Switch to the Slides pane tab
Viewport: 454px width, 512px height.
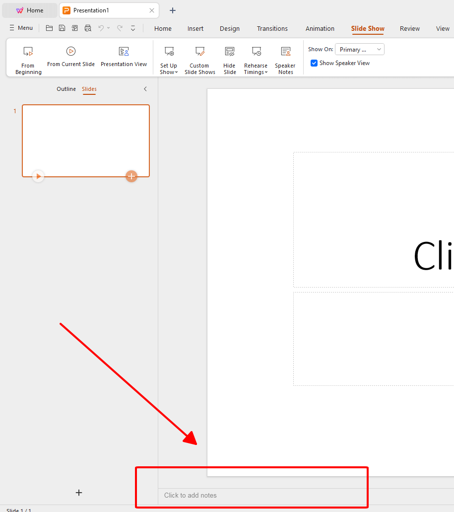click(x=89, y=89)
